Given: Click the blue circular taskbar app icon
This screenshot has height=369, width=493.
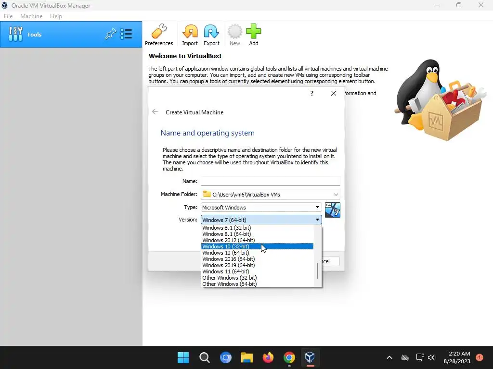Looking at the screenshot, I should pyautogui.click(x=225, y=357).
